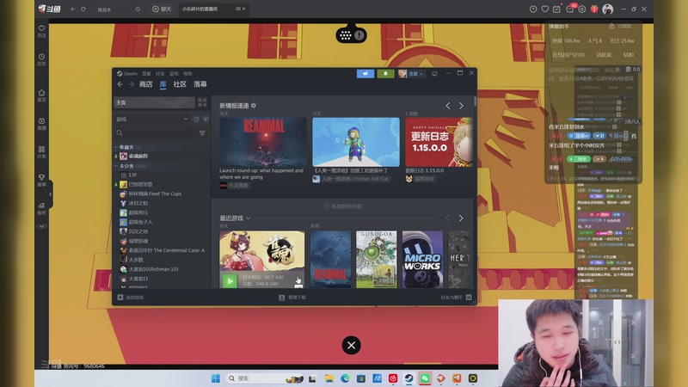The image size is (688, 387).
Task: Collapse Douyu left sidebar handle arrow
Action: click(50, 194)
